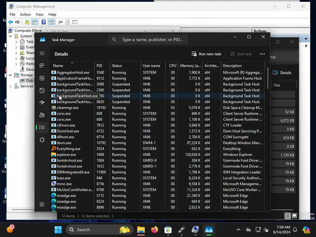Click the End task button
Screen dimensions: 316x237
pos(241,54)
